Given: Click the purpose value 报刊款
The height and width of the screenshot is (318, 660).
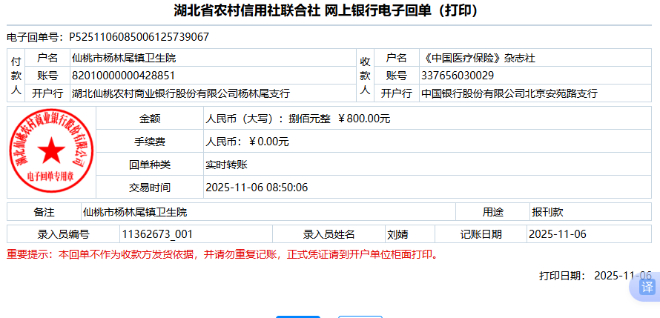Looking at the screenshot, I should pyautogui.click(x=547, y=211).
